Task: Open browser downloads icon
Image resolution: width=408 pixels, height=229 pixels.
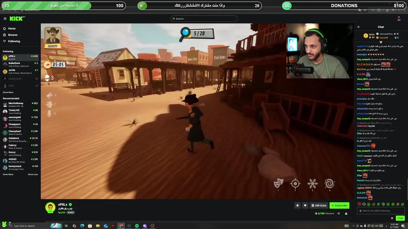Action: 387,10
